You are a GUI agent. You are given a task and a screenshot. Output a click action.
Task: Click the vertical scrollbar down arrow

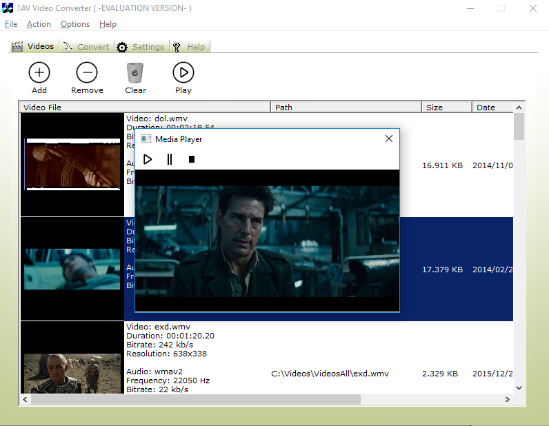(519, 388)
